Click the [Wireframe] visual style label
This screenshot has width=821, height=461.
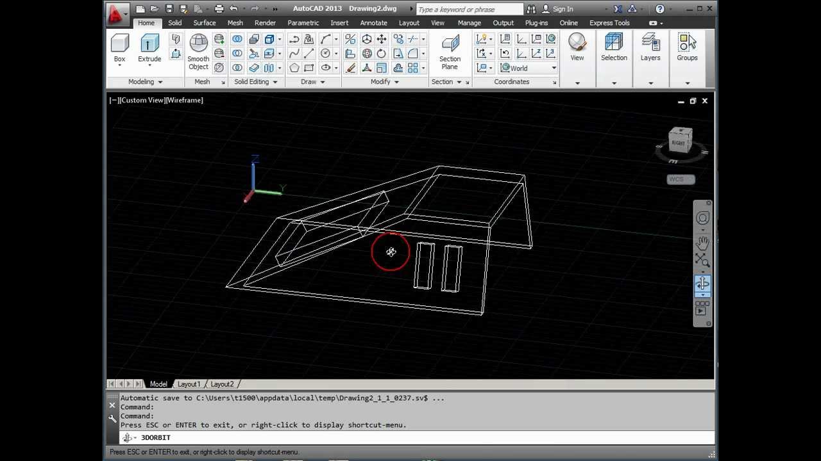coord(184,100)
